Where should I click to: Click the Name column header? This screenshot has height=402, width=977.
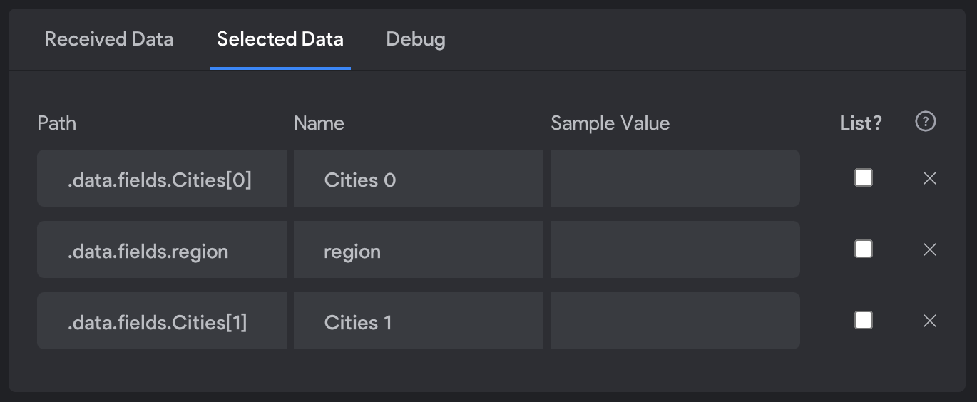(319, 123)
